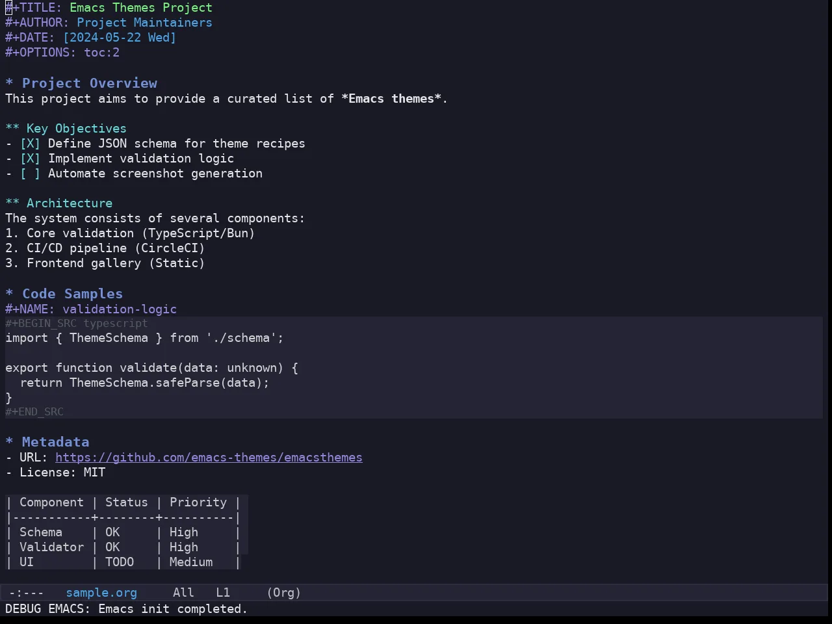Click the OK status cell in Schema row
The image size is (832, 624).
coord(112,532)
